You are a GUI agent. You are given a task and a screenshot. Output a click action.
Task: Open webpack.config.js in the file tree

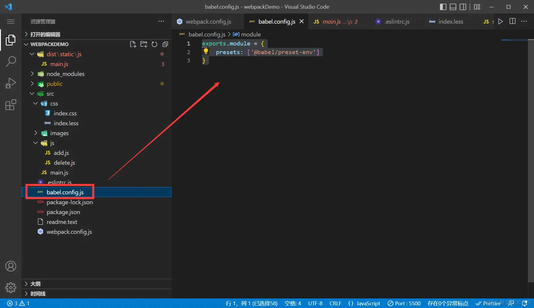96,232
